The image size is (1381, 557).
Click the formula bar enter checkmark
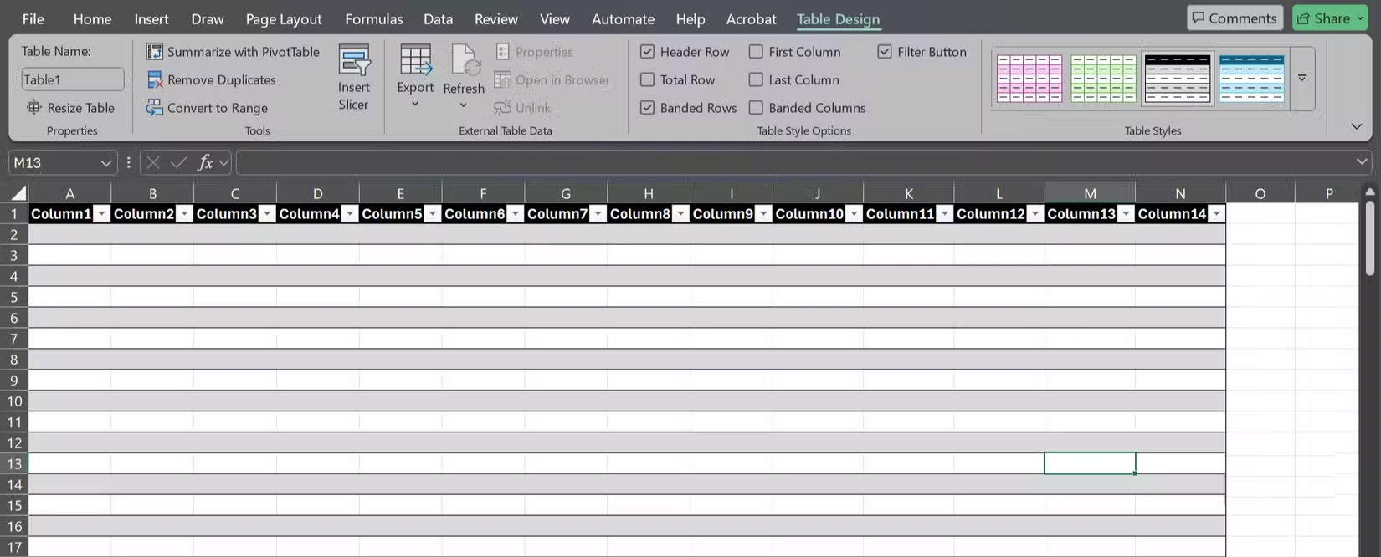178,162
